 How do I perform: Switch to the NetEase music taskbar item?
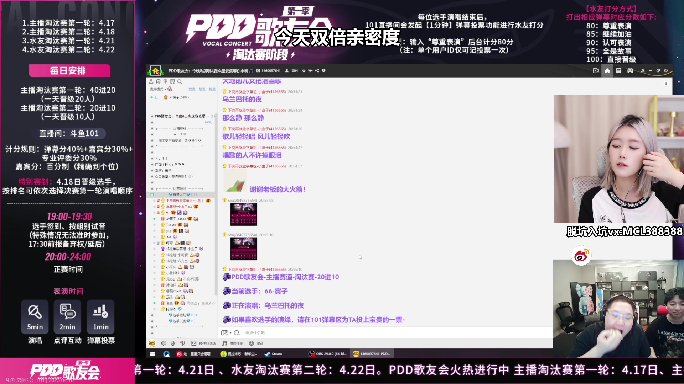[x=194, y=354]
